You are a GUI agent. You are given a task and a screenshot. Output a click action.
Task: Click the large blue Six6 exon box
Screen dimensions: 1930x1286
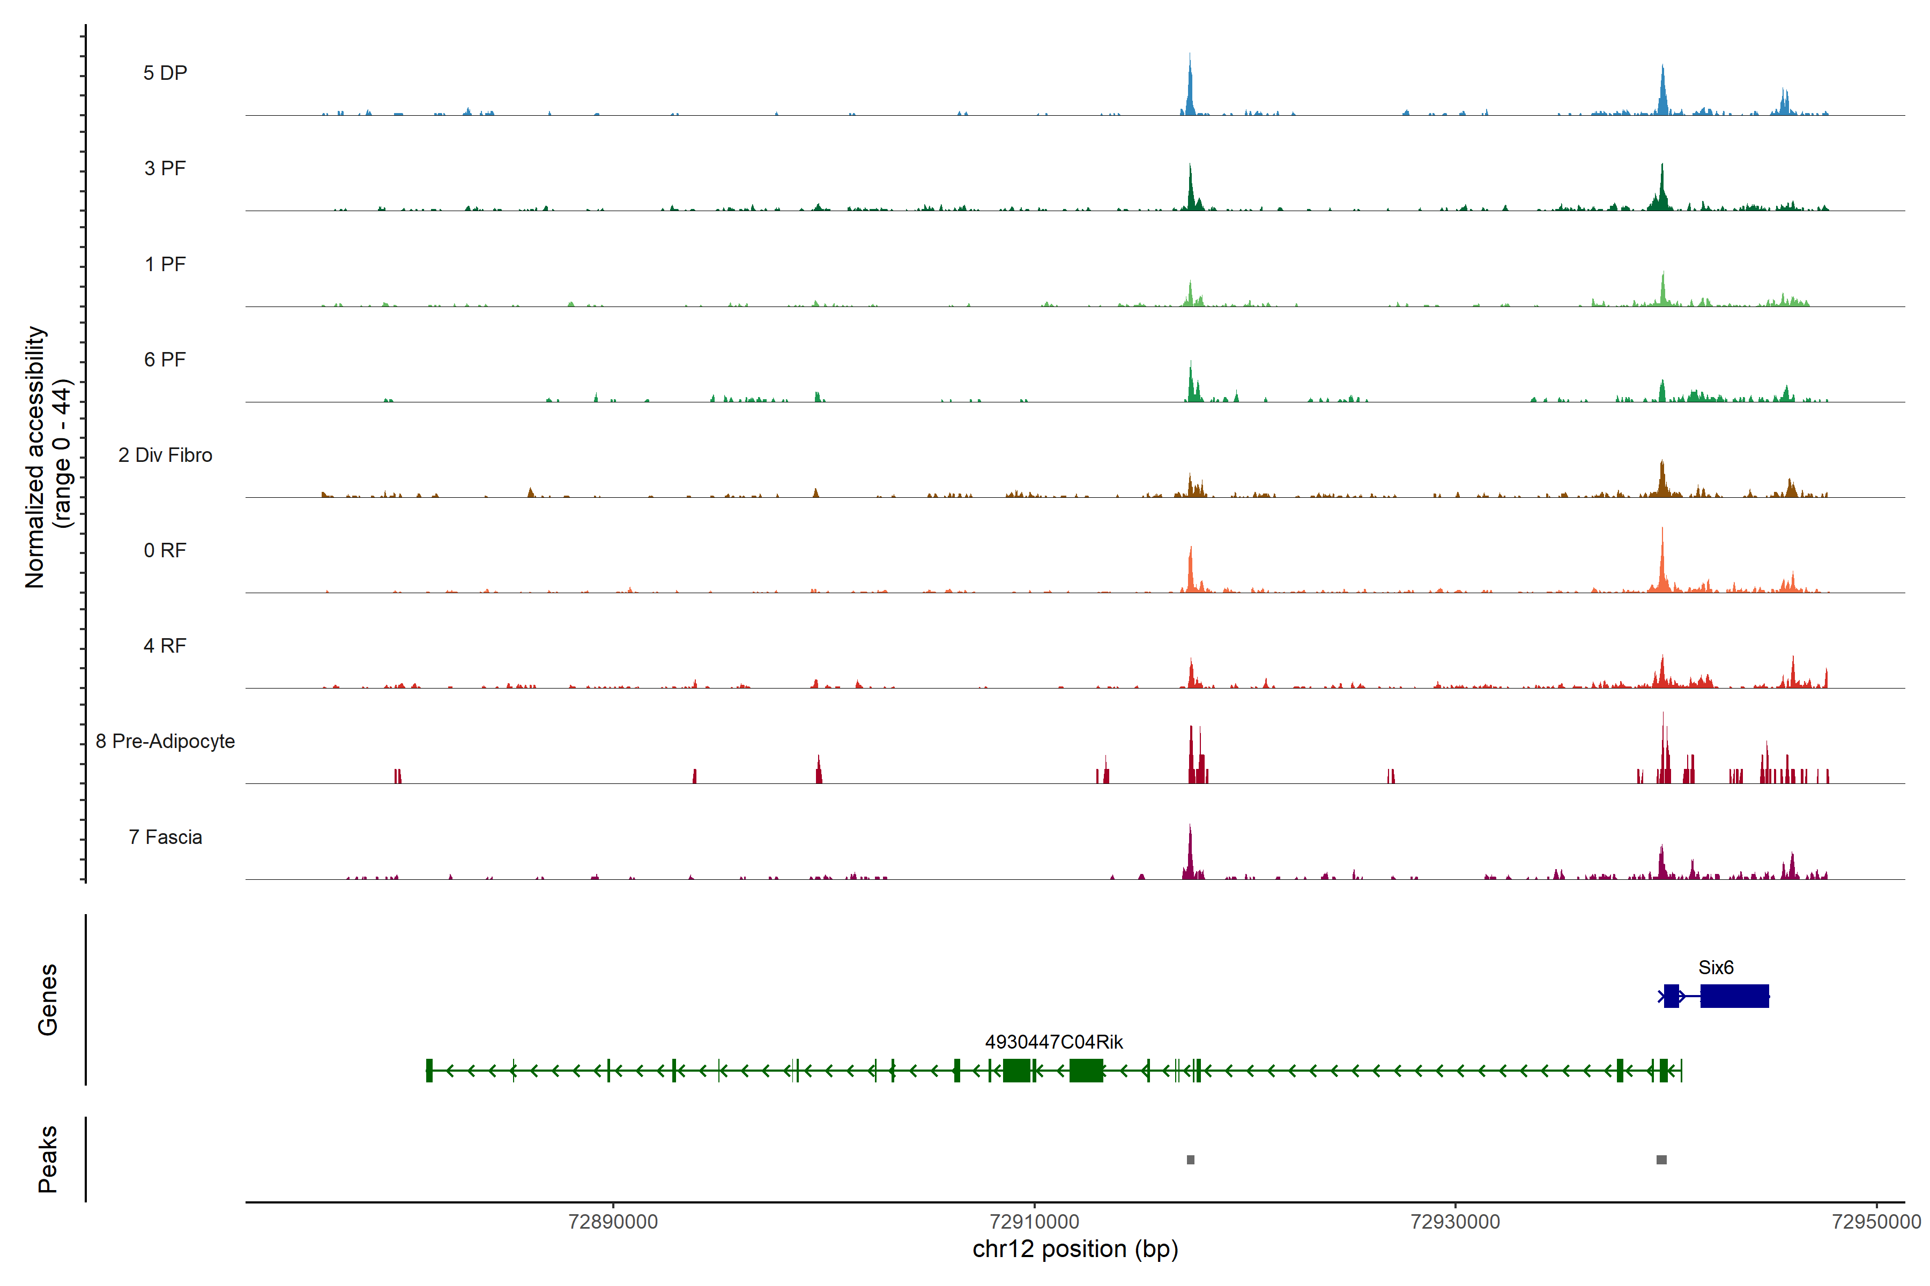coord(1734,996)
